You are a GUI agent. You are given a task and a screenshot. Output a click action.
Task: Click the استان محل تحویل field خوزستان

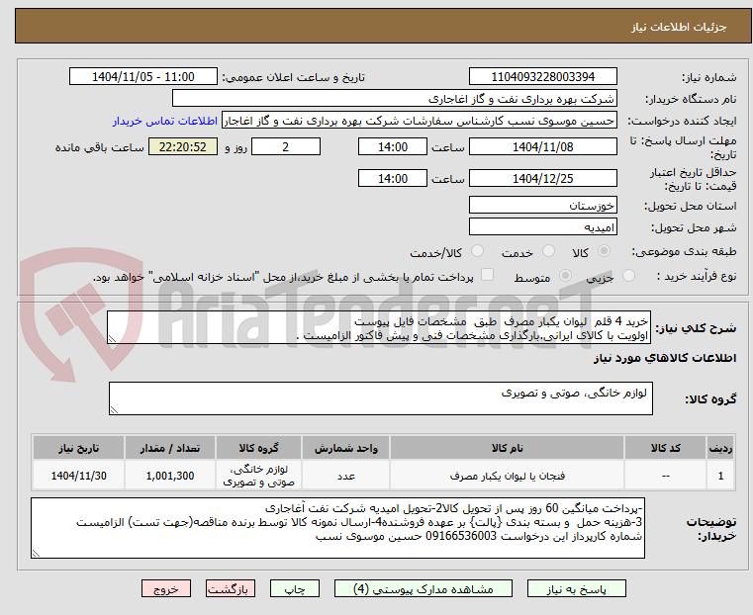pyautogui.click(x=542, y=206)
